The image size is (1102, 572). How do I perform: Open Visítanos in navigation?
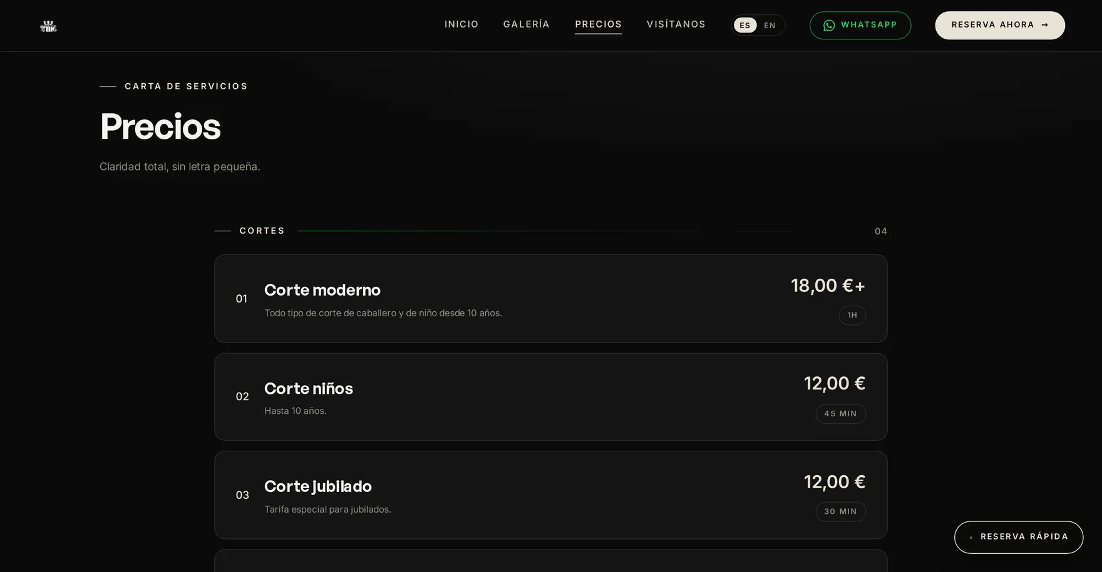tap(676, 24)
